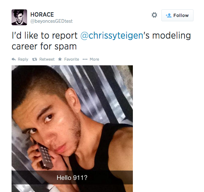Select the Favorite text label
Image resolution: width=204 pixels, height=192 pixels.
click(x=71, y=59)
